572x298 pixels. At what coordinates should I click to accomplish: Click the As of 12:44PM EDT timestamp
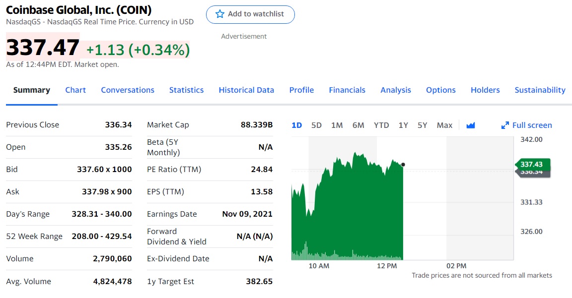pos(63,64)
